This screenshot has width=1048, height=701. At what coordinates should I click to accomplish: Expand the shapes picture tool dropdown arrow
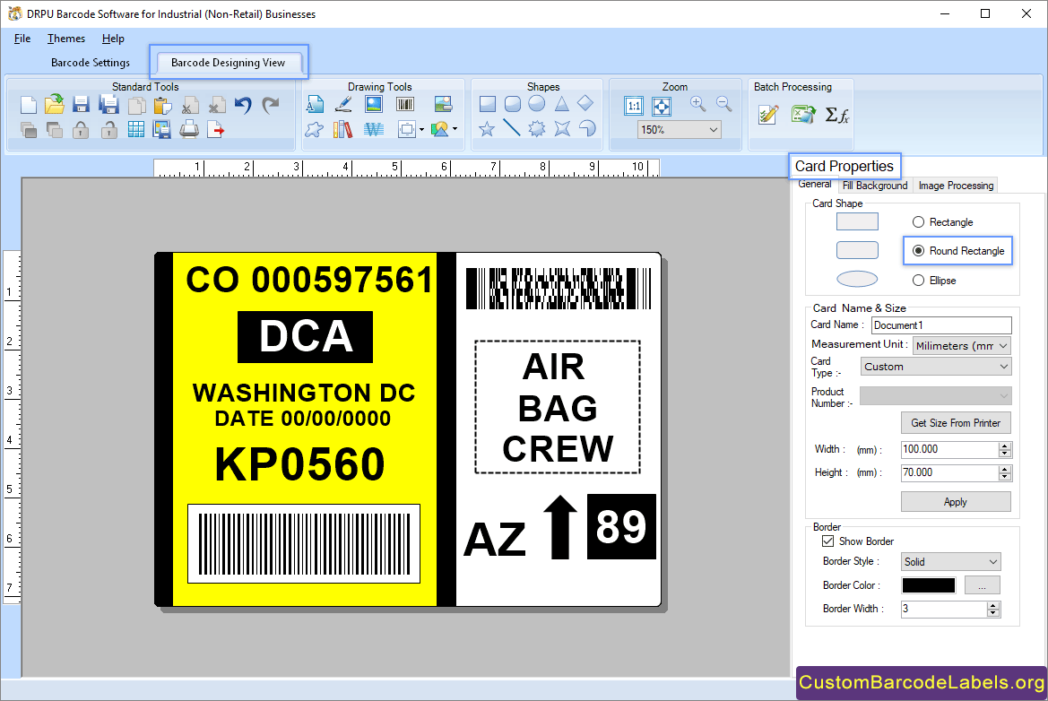click(455, 129)
